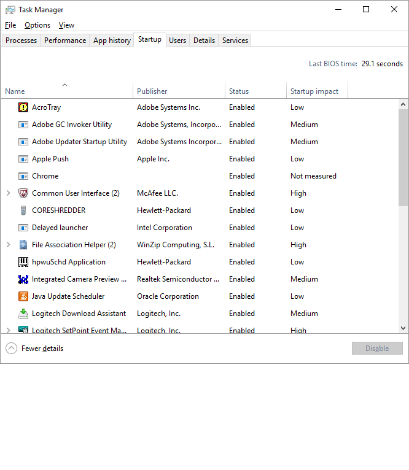
Task: Click the McAfee Common User Interface shield icon
Action: coord(23,193)
